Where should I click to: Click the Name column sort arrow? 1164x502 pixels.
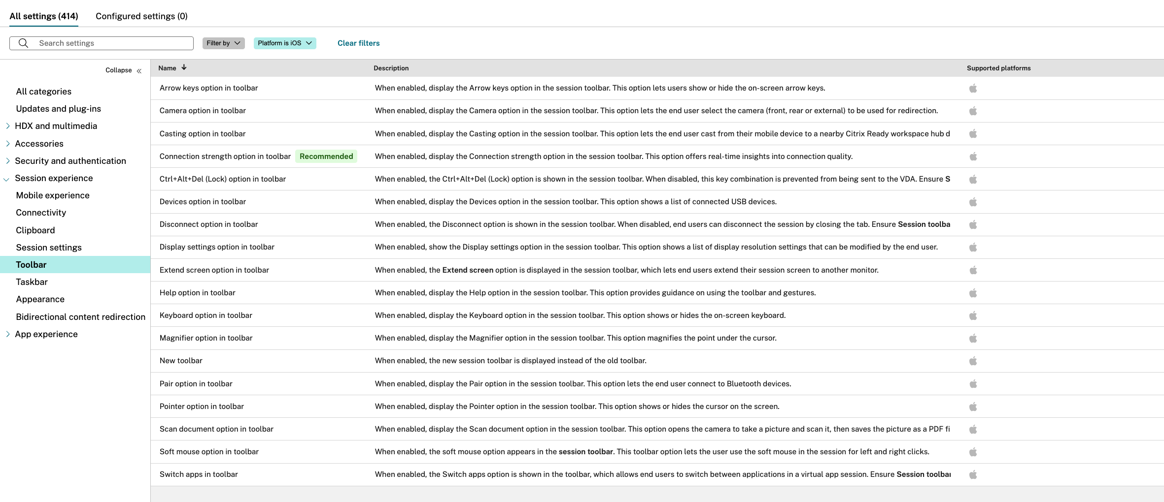pos(184,68)
